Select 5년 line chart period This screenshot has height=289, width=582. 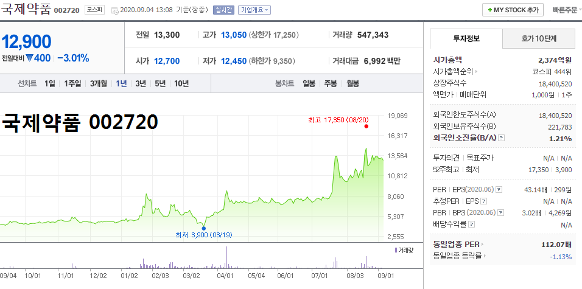click(x=160, y=83)
